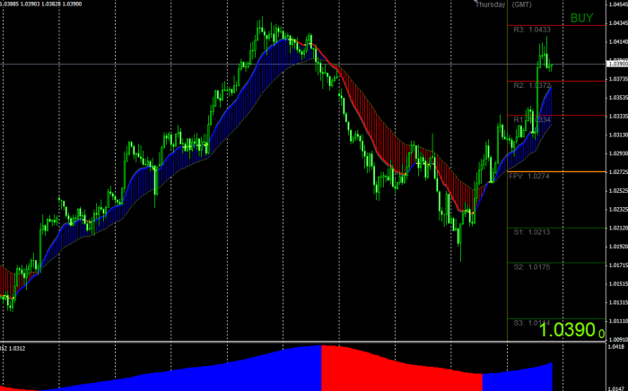Click the 1.01920 value on price scale
This screenshot has height=391, width=628.
[618, 247]
